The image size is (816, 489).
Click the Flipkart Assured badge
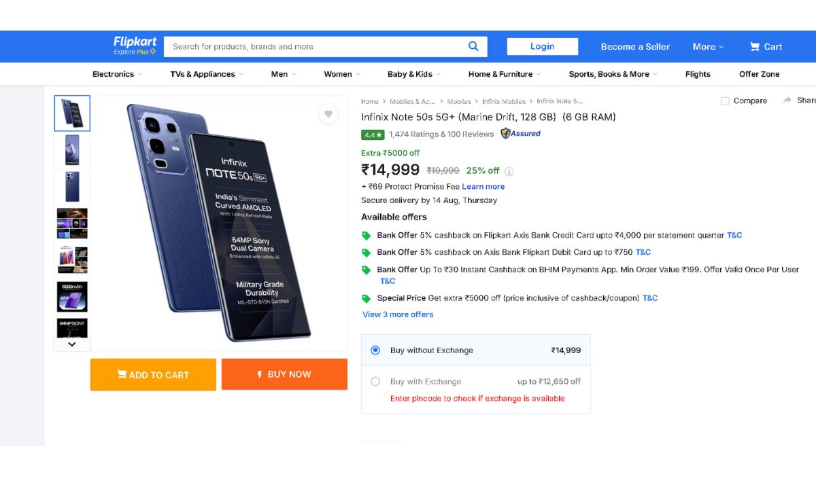[521, 134]
